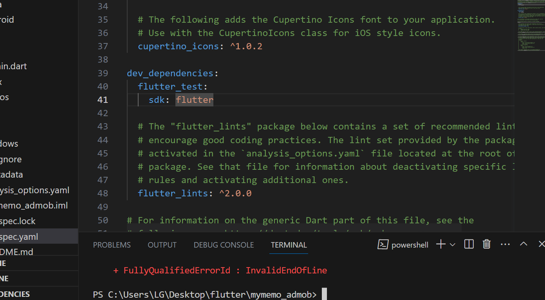The height and width of the screenshot is (300, 545).
Task: Open the DEBUG CONSOLE tab
Action: (224, 245)
